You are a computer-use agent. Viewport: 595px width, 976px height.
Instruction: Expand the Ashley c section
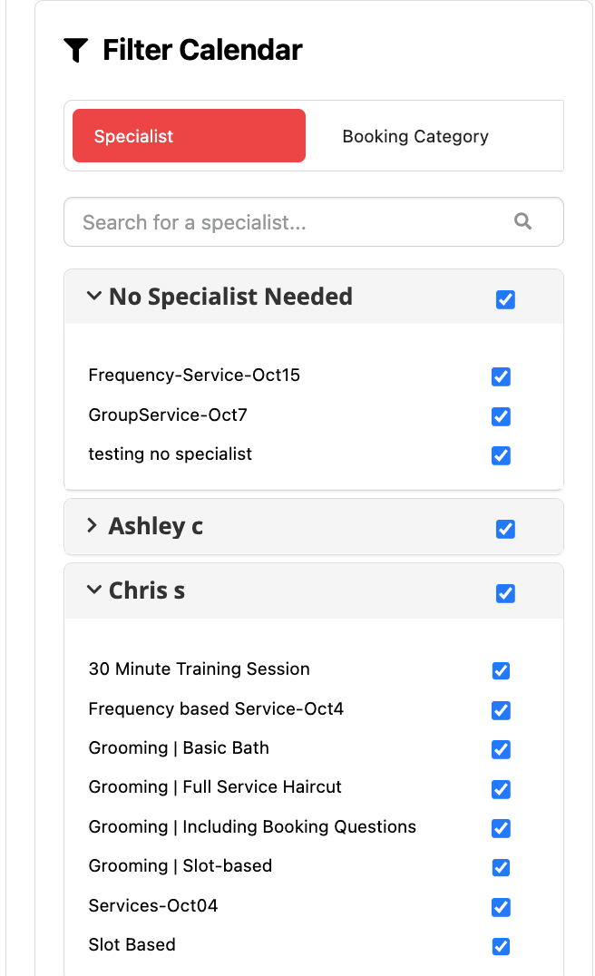[92, 524]
